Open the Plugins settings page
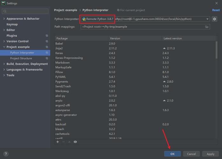Screen dimensions: 222x159 click(12, 36)
